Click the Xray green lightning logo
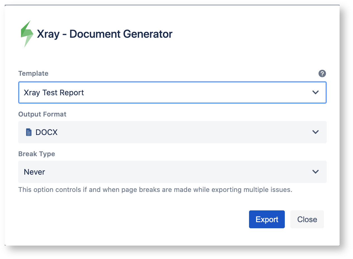The image size is (353, 259). tap(27, 34)
